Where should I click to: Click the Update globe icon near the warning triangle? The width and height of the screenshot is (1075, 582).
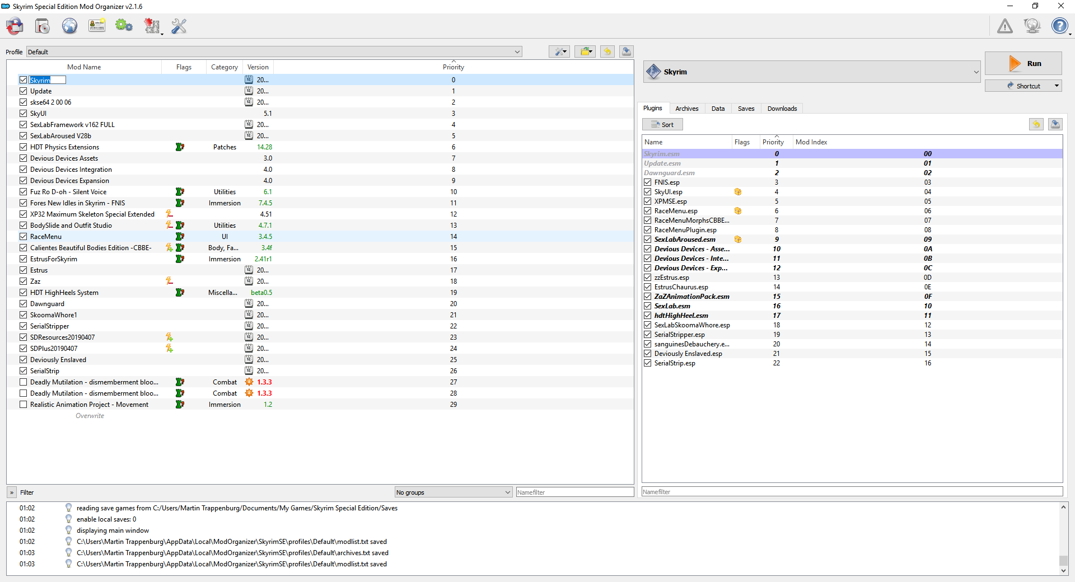click(1032, 26)
